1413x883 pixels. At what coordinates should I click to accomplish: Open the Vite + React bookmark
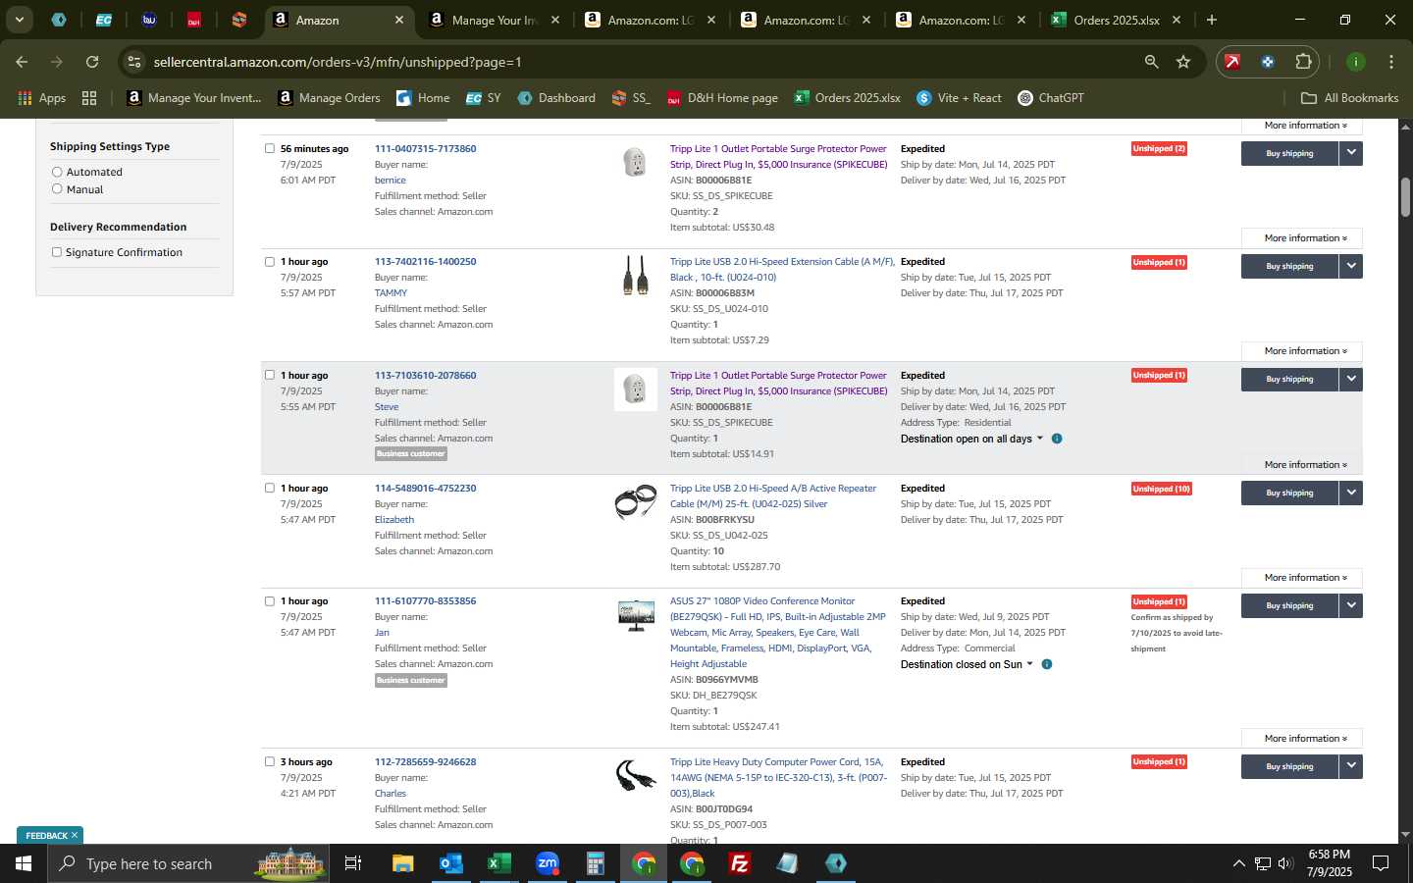point(959,98)
